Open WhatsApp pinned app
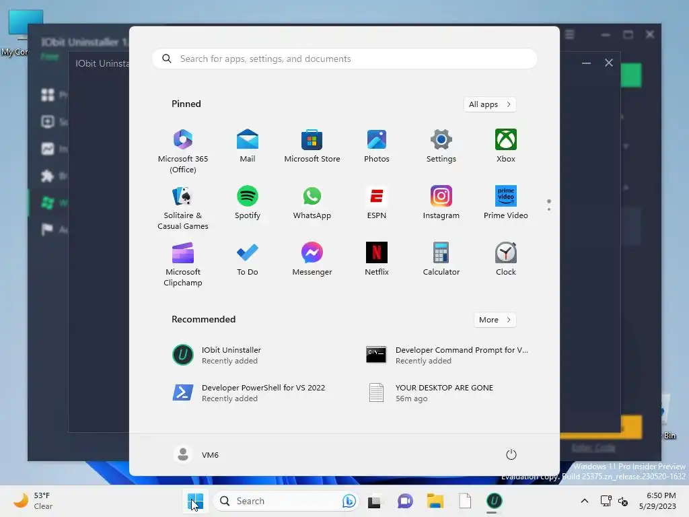Screen dimensions: 689x517 [x=312, y=203]
